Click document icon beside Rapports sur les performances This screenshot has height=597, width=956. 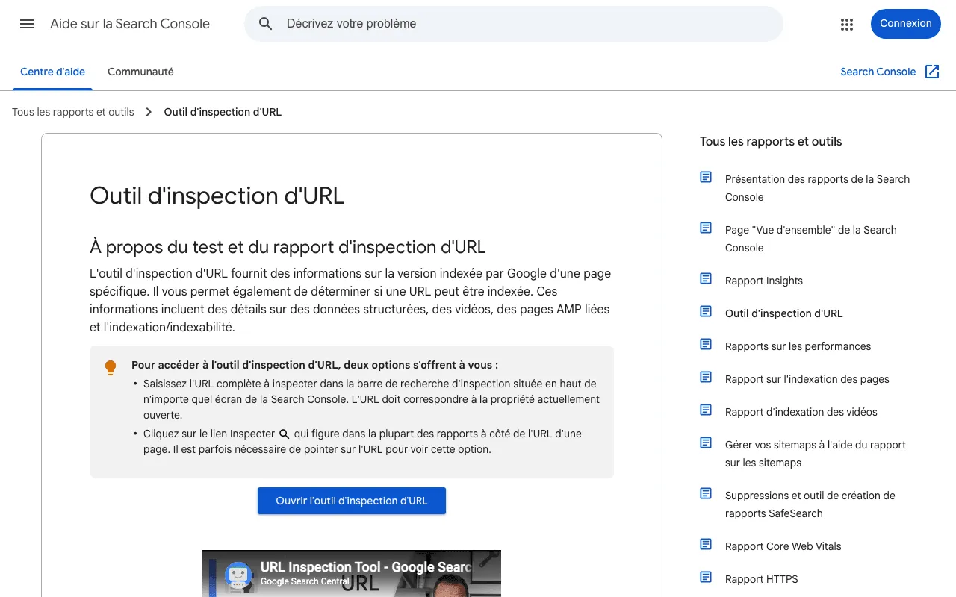[x=706, y=344]
